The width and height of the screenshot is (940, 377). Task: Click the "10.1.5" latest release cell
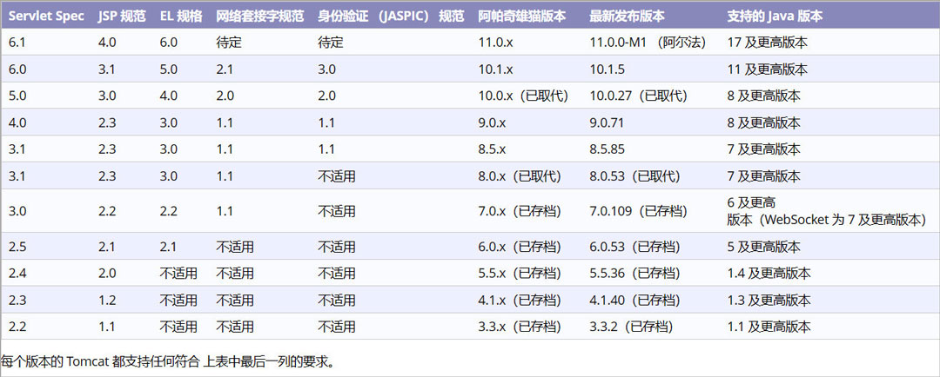608,69
